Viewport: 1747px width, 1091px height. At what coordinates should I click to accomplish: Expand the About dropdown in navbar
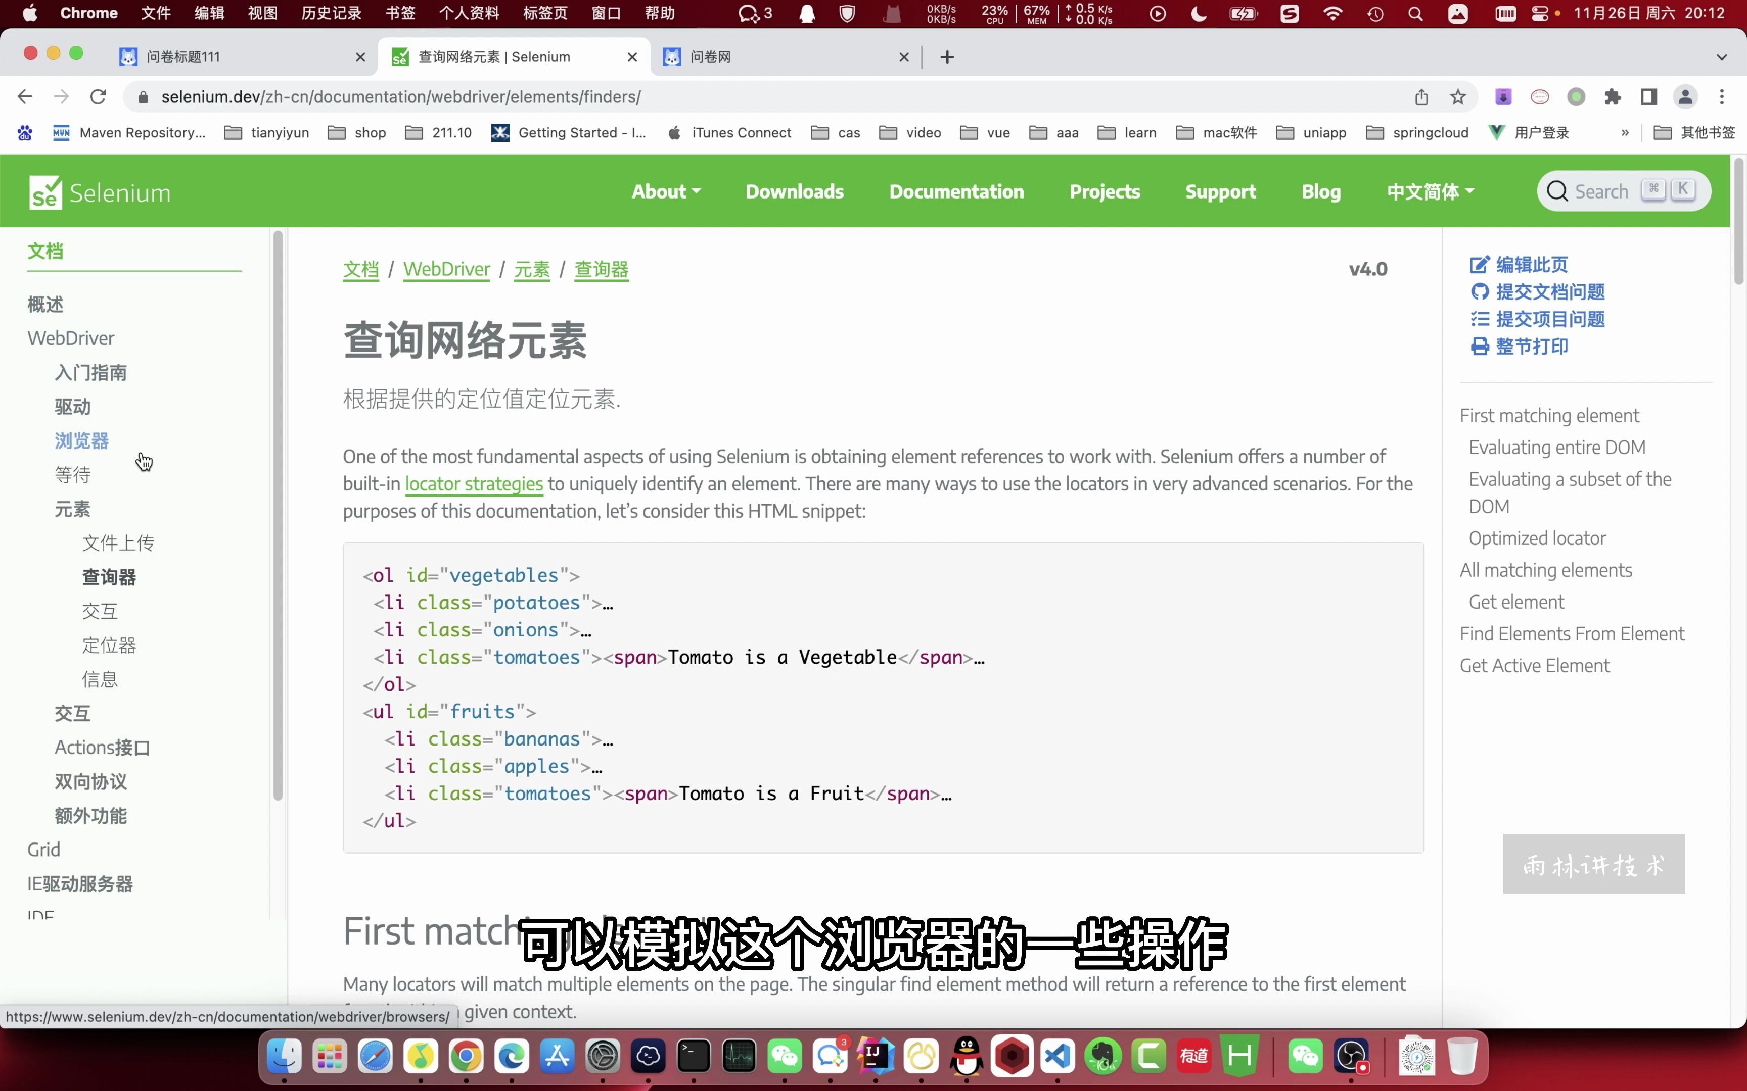666,192
